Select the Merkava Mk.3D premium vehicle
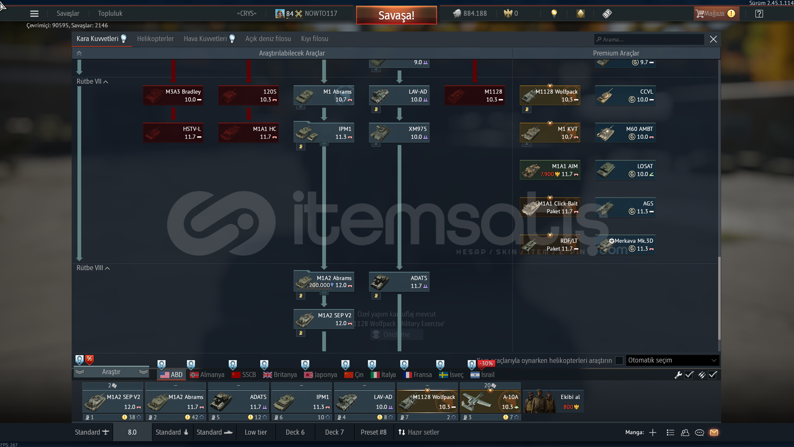Image resolution: width=794 pixels, height=447 pixels. (x=625, y=244)
